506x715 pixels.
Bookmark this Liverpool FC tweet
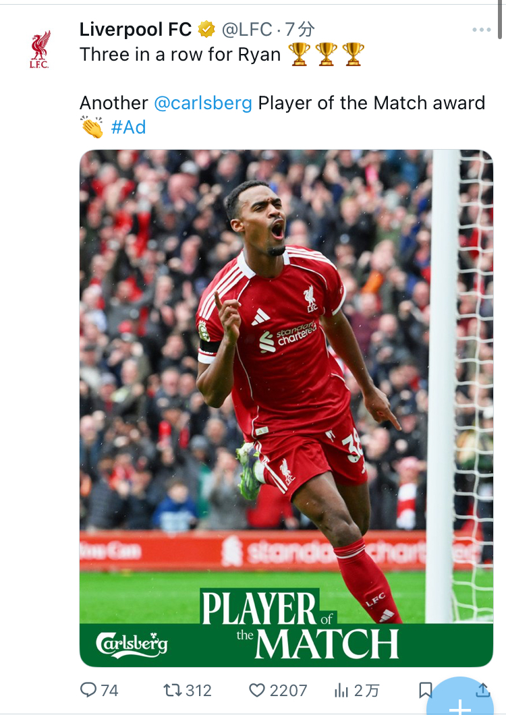425,690
